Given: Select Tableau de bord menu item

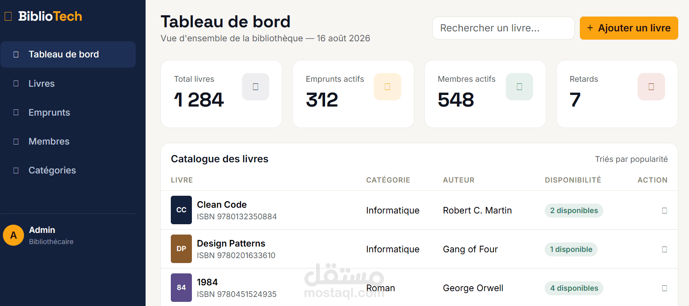Looking at the screenshot, I should click(x=68, y=55).
